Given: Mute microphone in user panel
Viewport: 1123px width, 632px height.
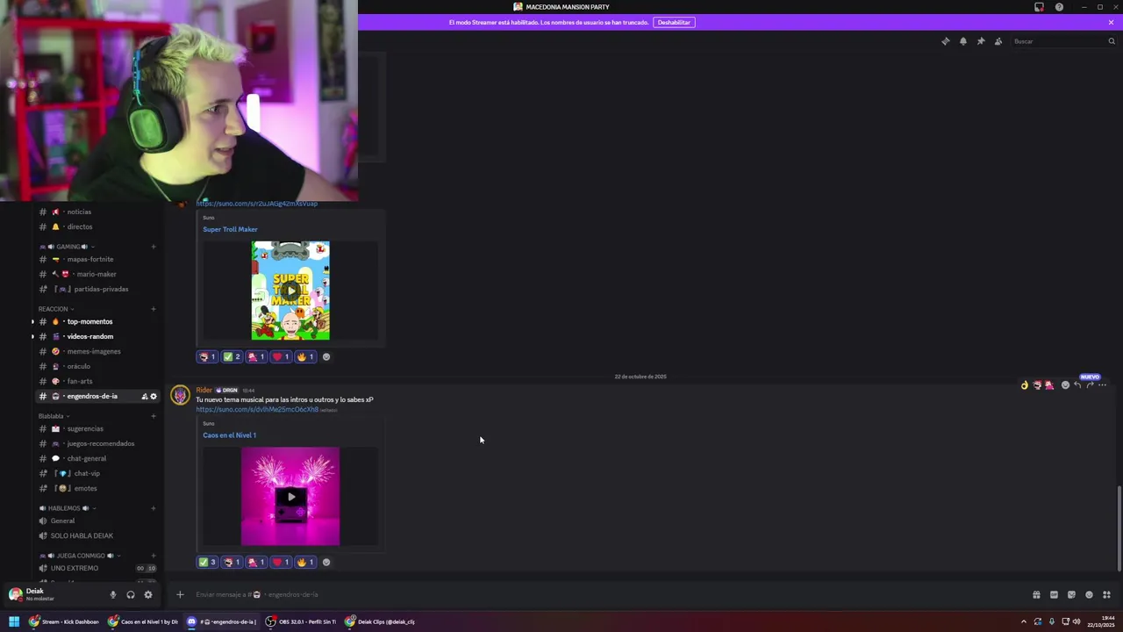Looking at the screenshot, I should pyautogui.click(x=112, y=594).
